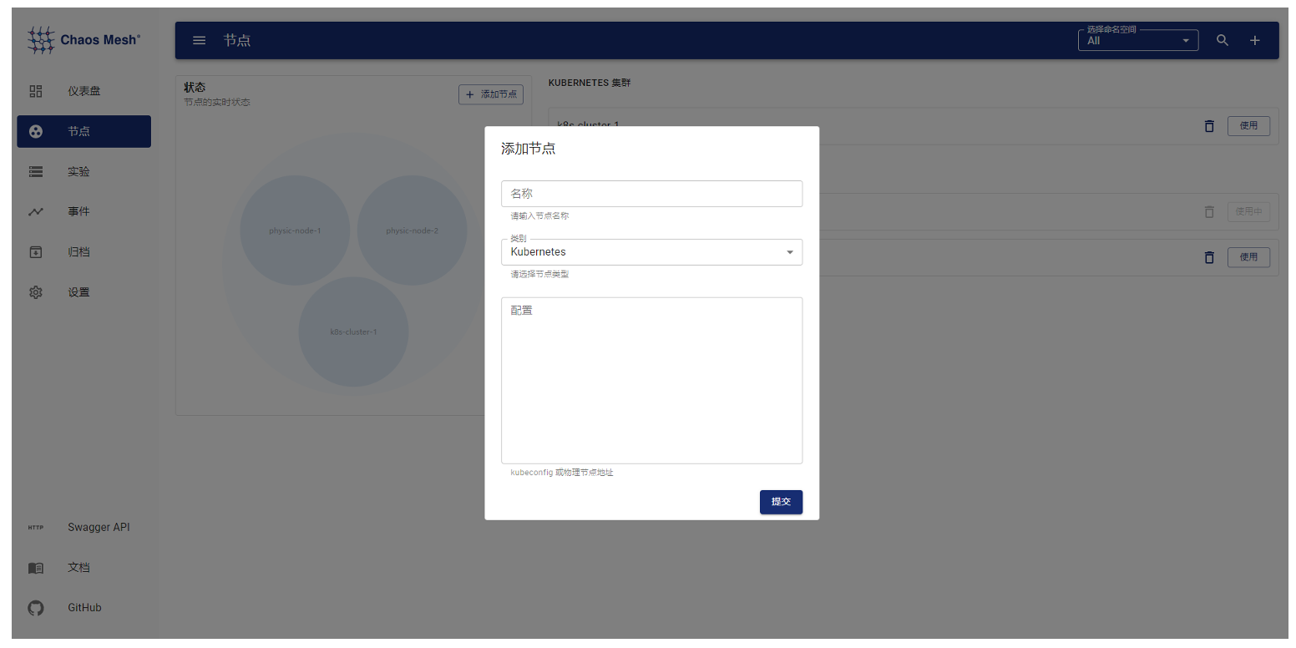
Task: Click the hamburger menu icon in top bar
Action: [x=199, y=39]
